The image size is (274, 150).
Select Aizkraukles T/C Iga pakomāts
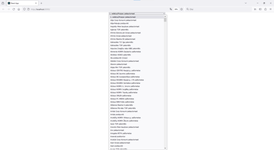pyautogui.click(x=136, y=42)
